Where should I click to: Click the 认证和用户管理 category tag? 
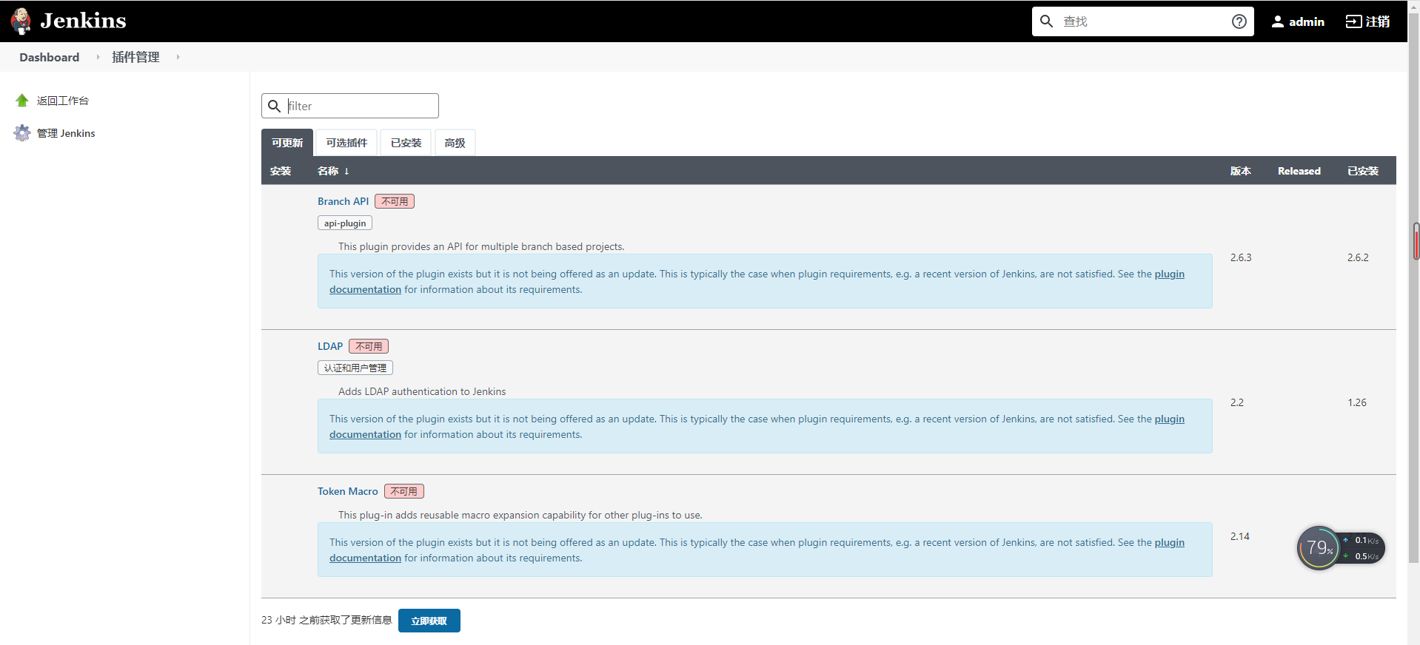(355, 368)
